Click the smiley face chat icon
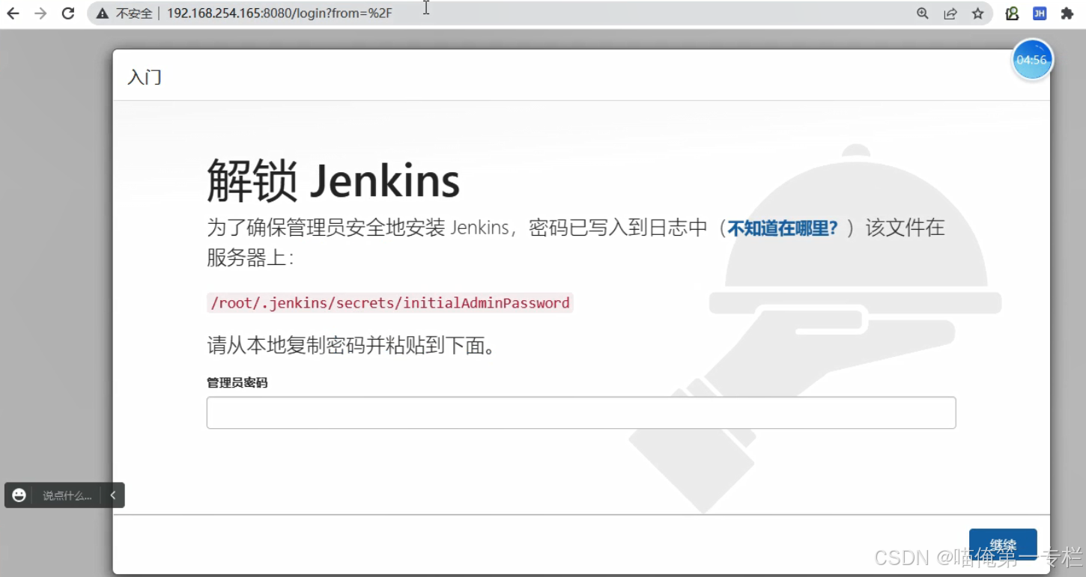This screenshot has height=577, width=1086. pos(19,495)
